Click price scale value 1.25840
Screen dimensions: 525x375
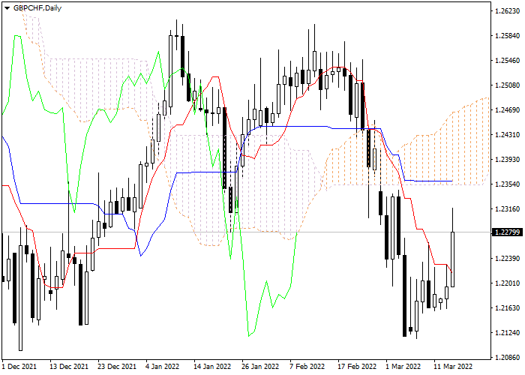coord(507,36)
